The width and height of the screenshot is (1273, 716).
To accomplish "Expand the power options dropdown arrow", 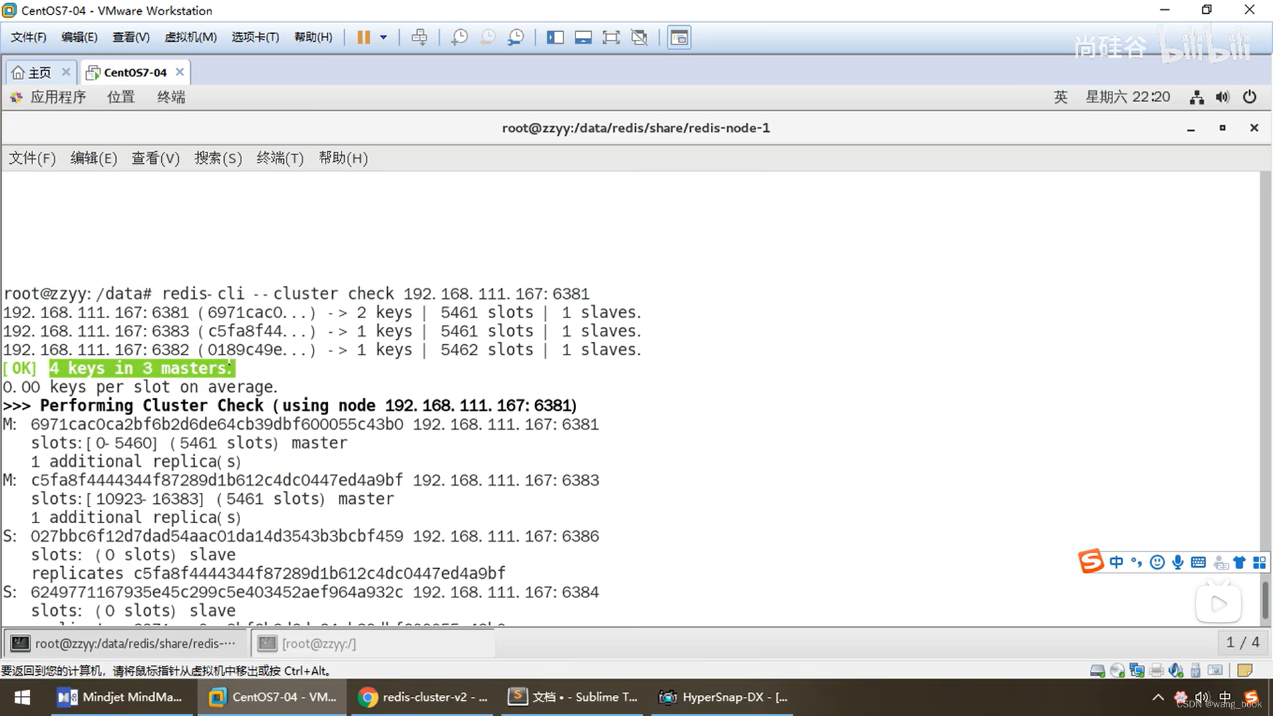I will click(383, 37).
